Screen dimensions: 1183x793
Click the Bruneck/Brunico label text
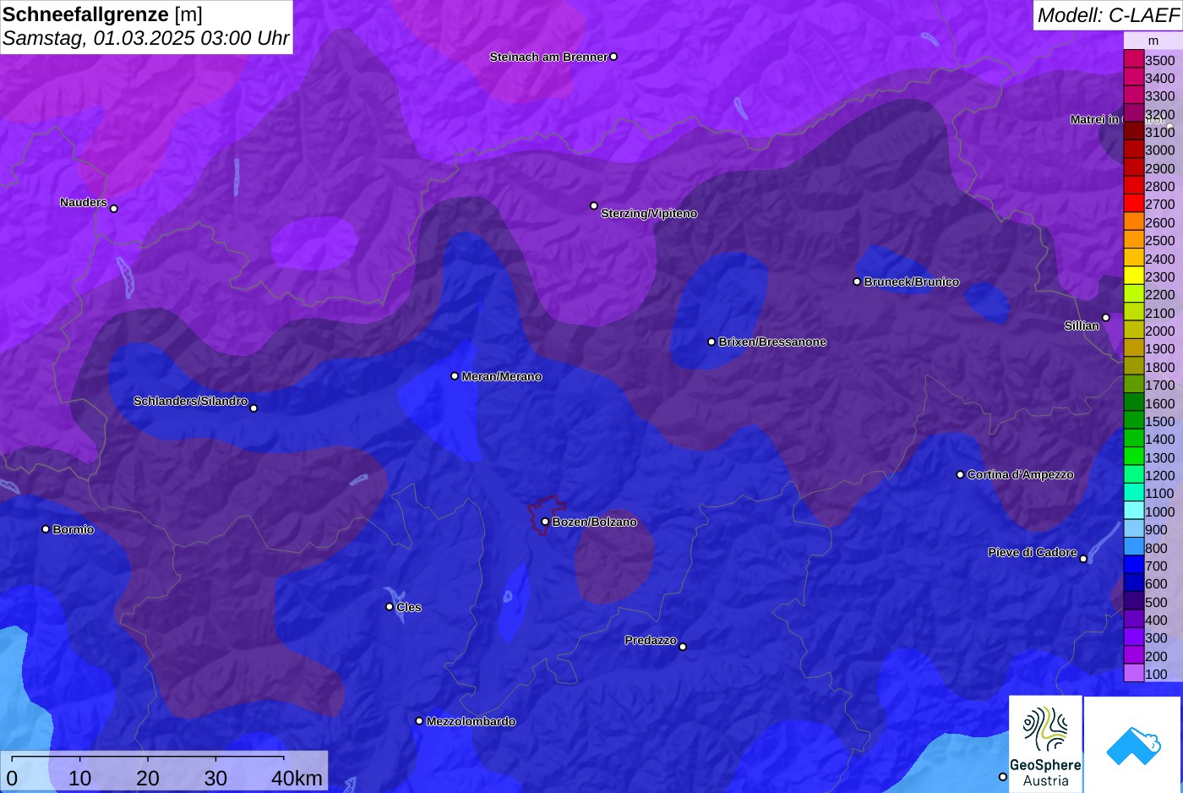point(912,282)
